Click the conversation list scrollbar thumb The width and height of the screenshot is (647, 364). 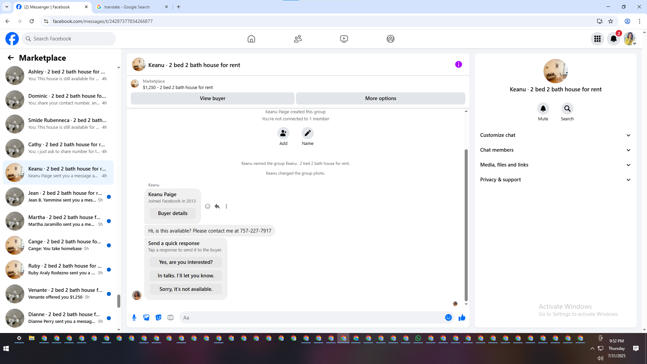119,301
